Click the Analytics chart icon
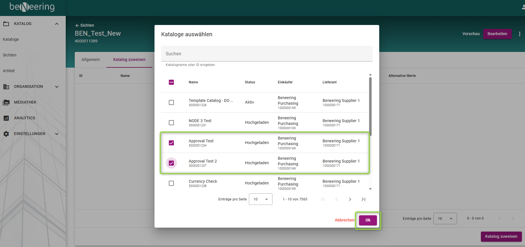 click(6, 118)
